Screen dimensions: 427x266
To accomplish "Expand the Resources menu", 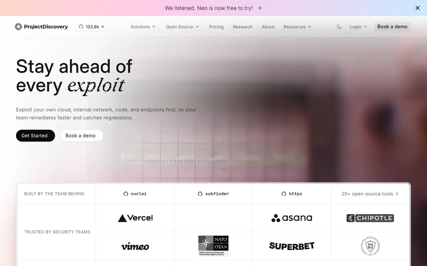I will [297, 27].
